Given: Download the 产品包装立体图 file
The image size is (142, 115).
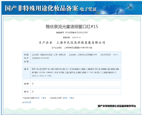Looking at the screenshot, I should [x=71, y=98].
